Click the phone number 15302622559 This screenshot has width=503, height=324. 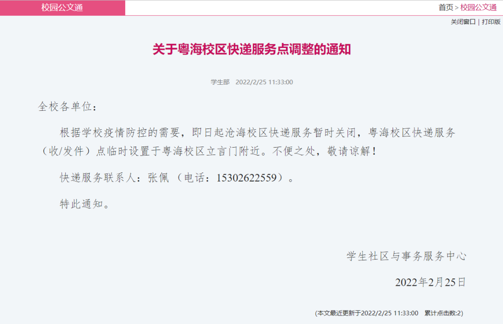tap(246, 178)
